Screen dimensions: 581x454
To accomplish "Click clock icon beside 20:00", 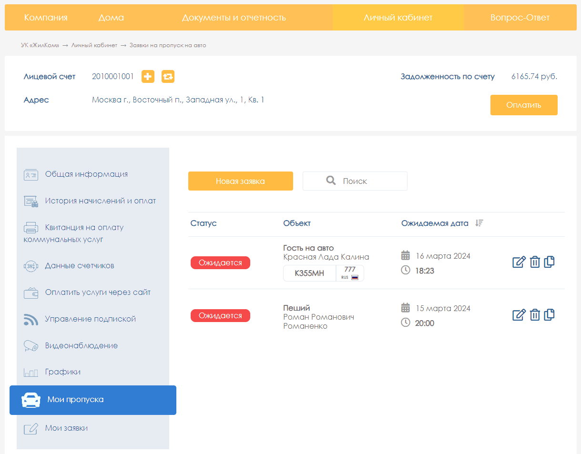I will click(x=406, y=323).
